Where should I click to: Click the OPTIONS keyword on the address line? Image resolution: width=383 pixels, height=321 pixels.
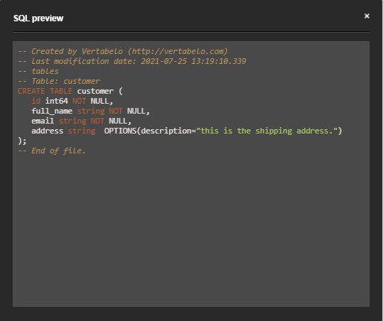pos(120,131)
